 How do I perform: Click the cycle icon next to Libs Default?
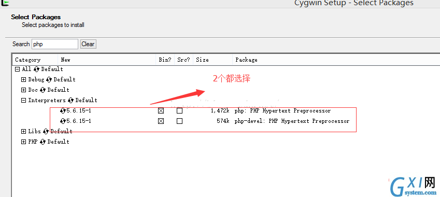tap(46, 131)
